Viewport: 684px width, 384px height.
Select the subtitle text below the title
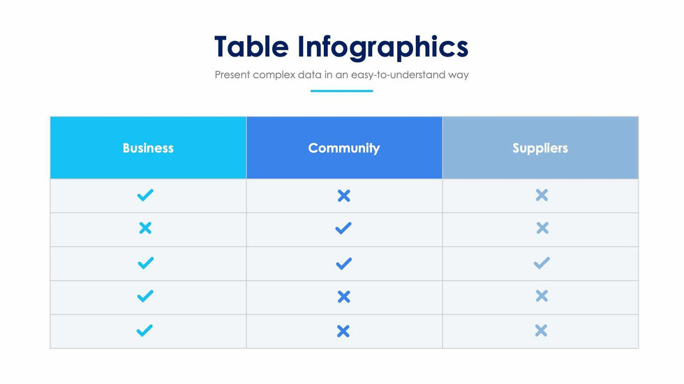pyautogui.click(x=341, y=75)
